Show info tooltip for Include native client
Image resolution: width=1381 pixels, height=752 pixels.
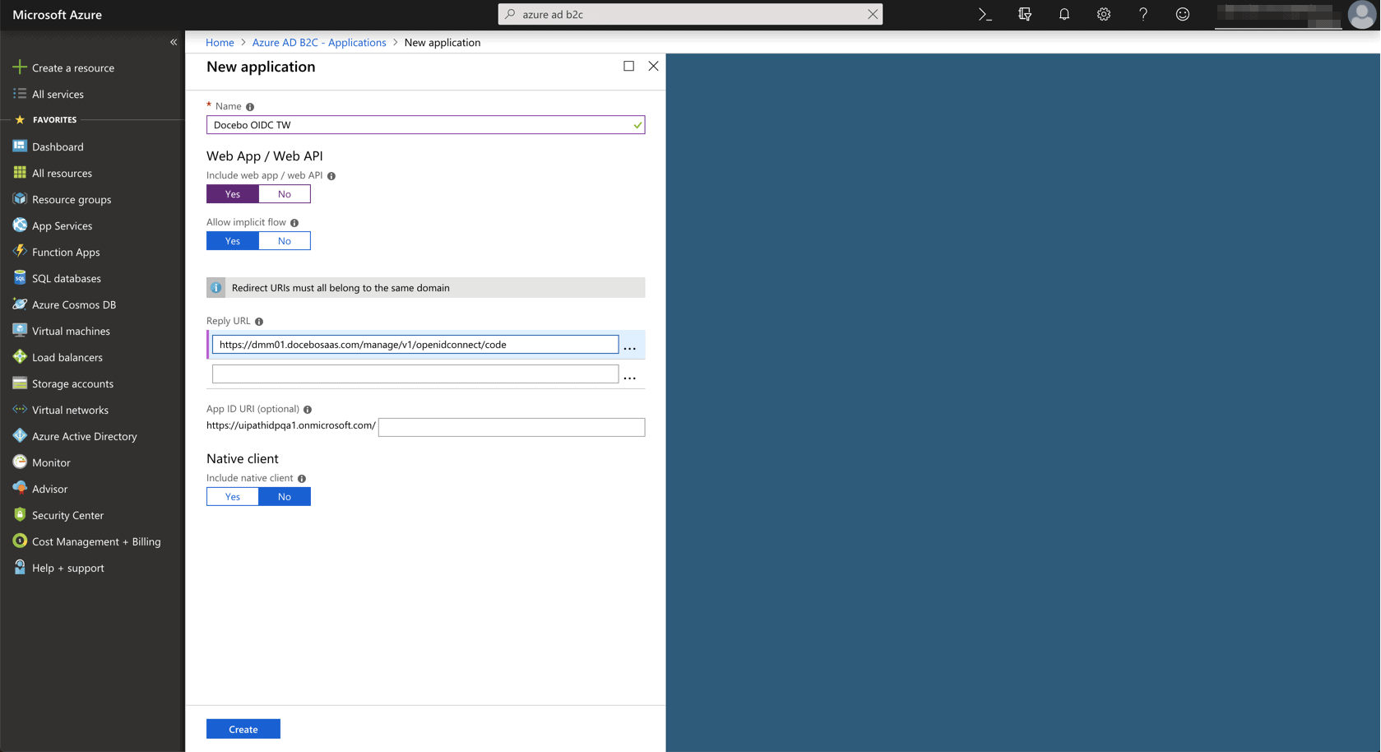(302, 479)
